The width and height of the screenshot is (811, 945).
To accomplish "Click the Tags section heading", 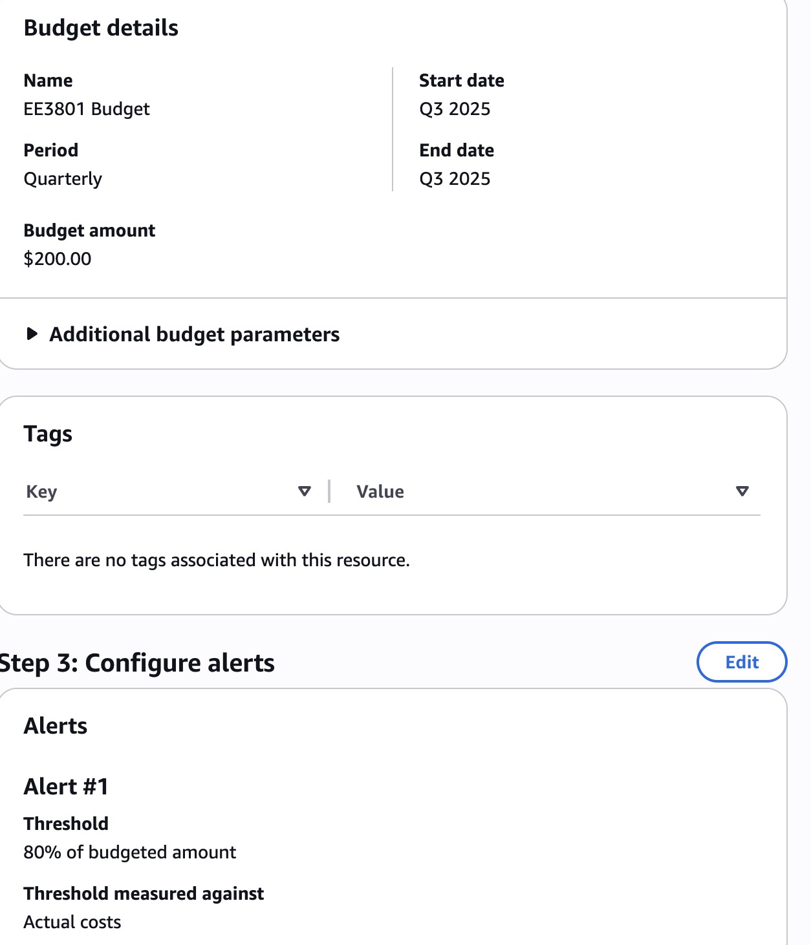I will click(x=48, y=434).
